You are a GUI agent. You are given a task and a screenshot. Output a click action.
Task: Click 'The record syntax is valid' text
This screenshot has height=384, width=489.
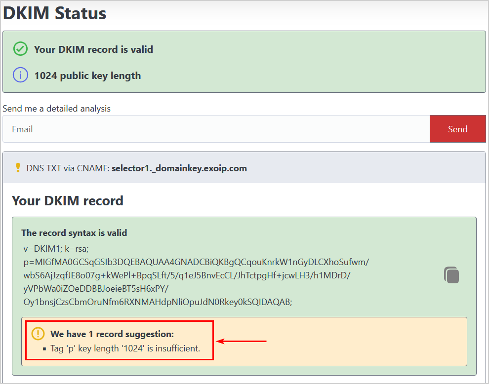pos(74,233)
